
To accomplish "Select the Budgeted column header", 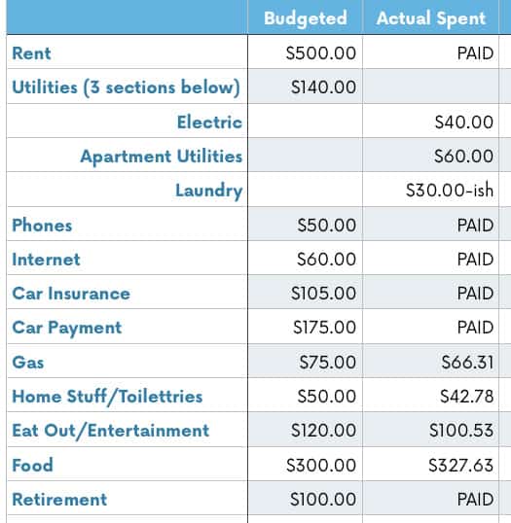I will (x=306, y=17).
